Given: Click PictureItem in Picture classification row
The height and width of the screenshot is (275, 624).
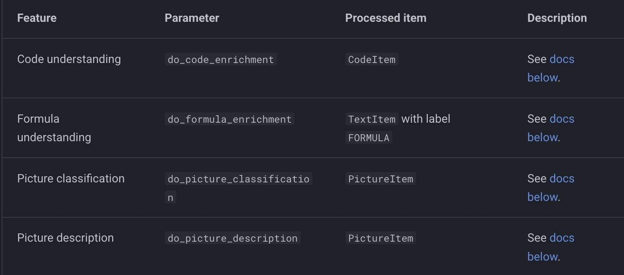Looking at the screenshot, I should (x=380, y=179).
